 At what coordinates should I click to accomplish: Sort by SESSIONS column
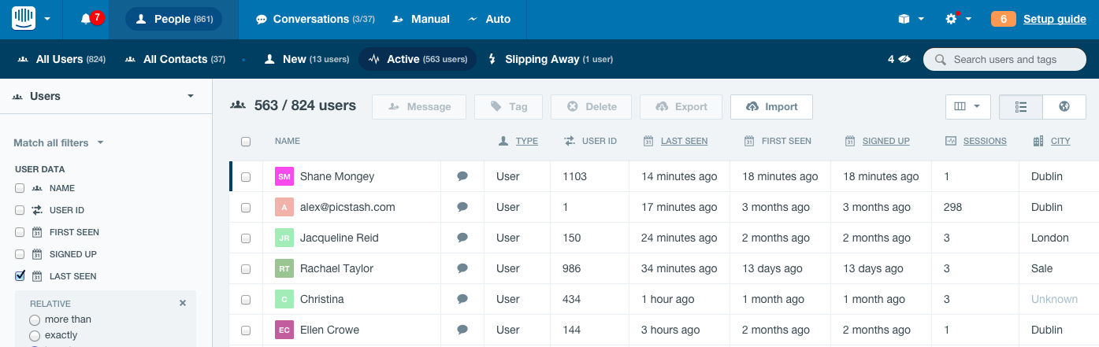pos(985,141)
